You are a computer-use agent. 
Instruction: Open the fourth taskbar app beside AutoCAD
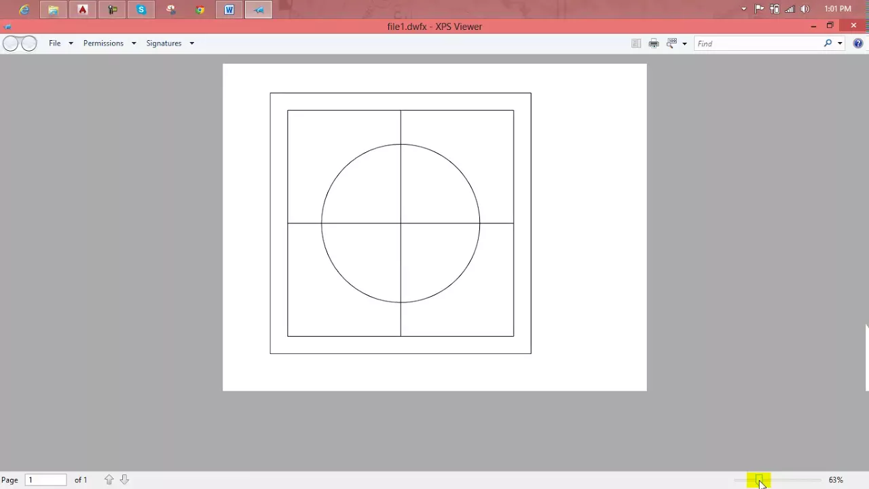[112, 10]
